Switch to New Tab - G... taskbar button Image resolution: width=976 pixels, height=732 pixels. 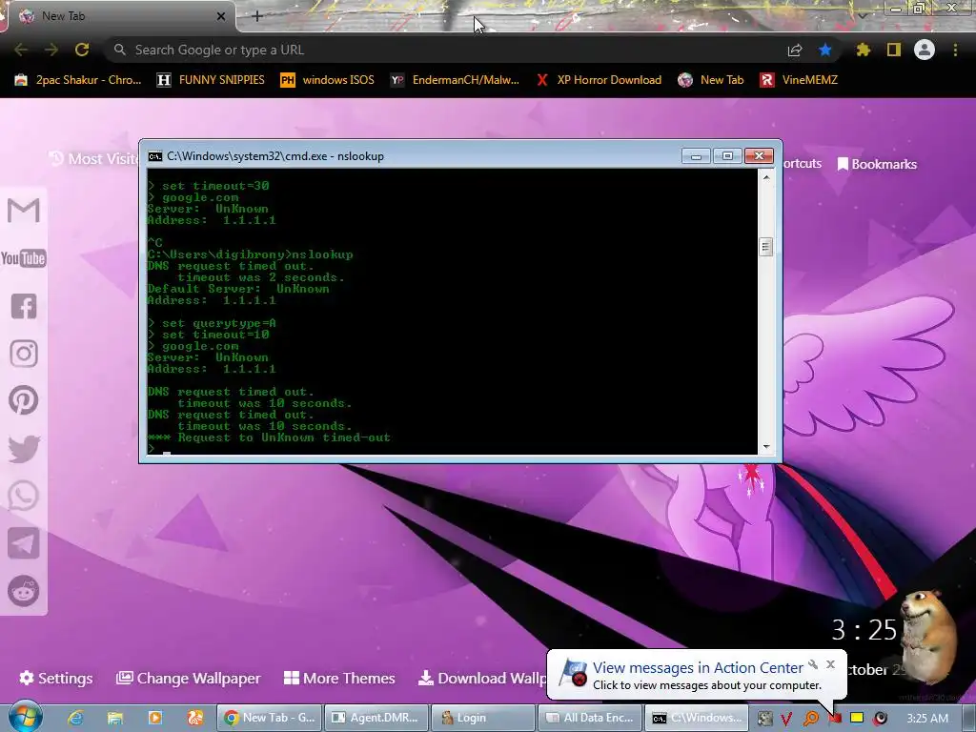pos(270,718)
